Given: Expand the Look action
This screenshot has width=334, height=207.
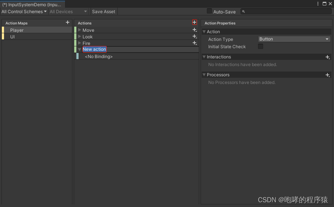Looking at the screenshot, I should [79, 37].
